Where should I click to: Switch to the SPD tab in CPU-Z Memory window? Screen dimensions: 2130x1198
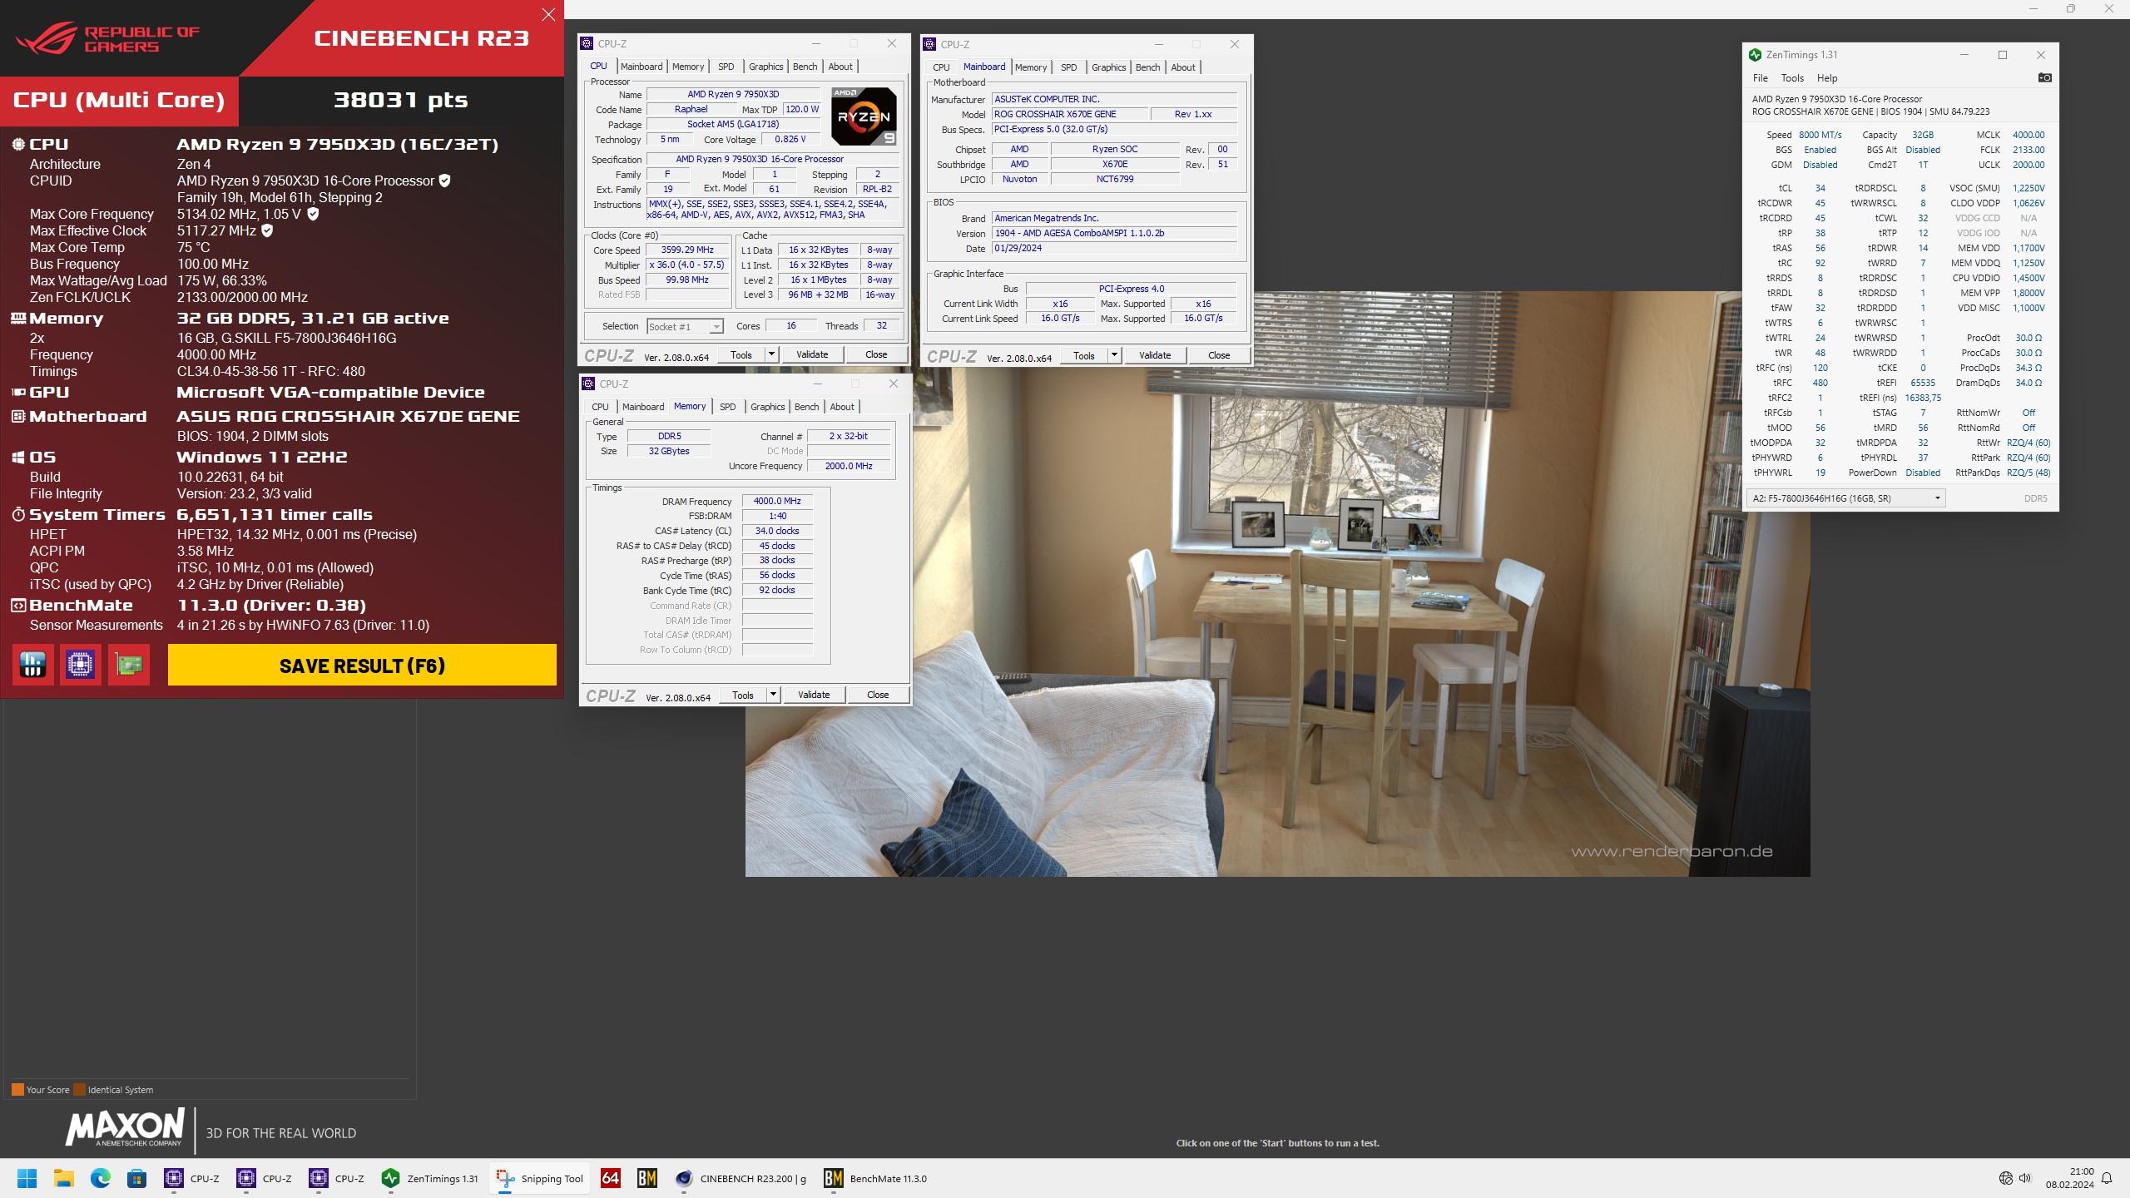[727, 407]
